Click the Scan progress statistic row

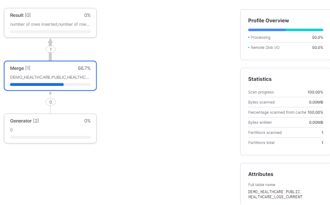click(286, 92)
